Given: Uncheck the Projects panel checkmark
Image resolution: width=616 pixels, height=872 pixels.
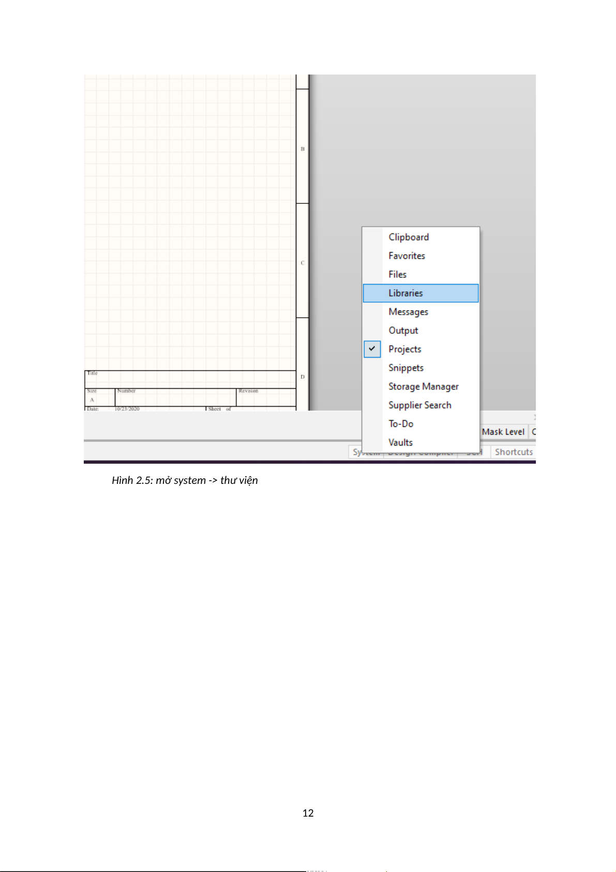Looking at the screenshot, I should (x=372, y=349).
